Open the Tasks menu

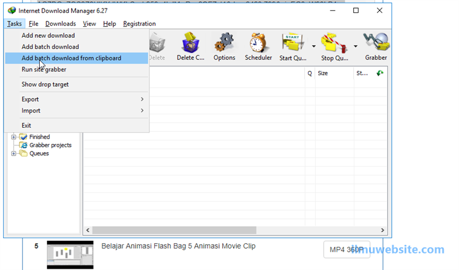pos(14,24)
